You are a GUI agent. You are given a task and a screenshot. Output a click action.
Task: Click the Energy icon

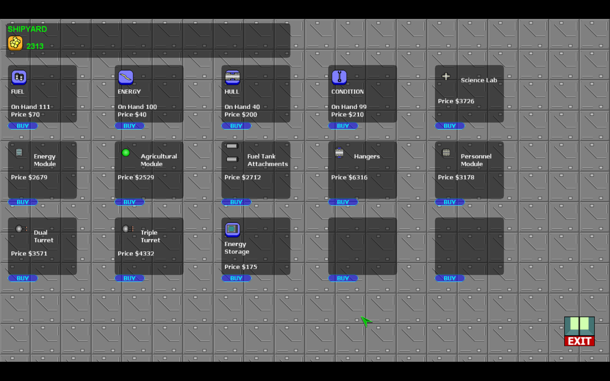coord(126,77)
